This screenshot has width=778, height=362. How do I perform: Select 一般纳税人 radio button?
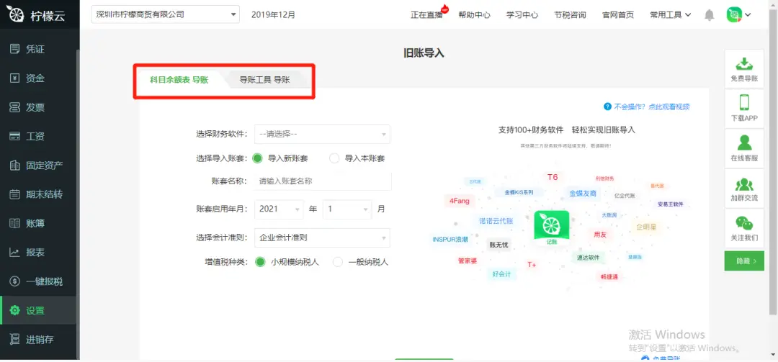click(338, 262)
